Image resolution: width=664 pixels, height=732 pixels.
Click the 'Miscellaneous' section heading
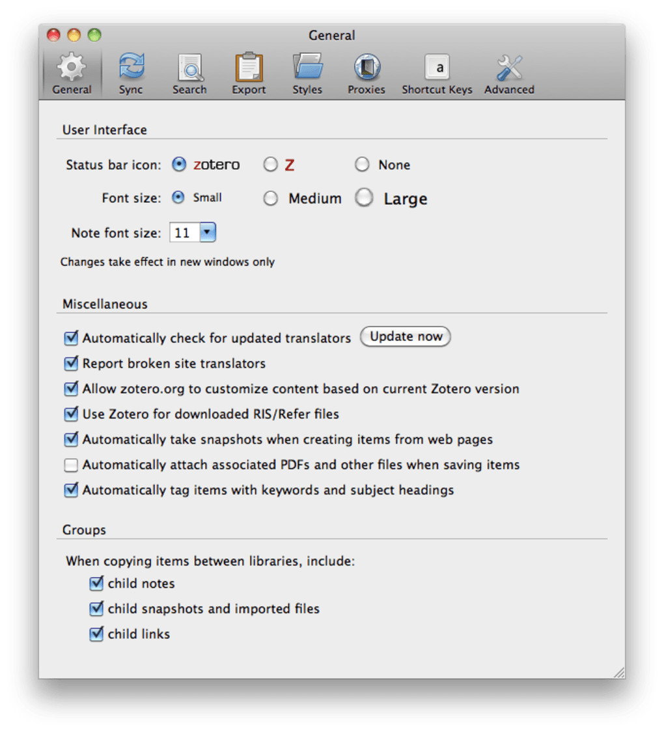point(105,305)
